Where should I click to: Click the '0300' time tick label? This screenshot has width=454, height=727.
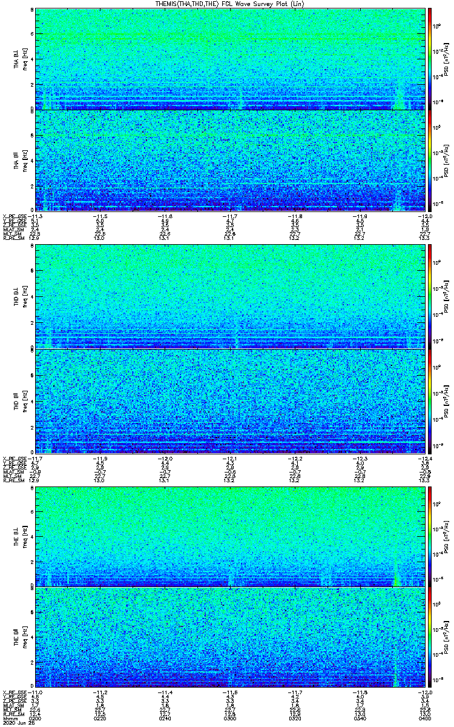pos(230,718)
